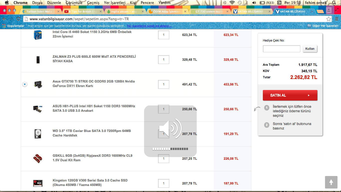Viewport: 341px width, 192px height.
Task: Open the fehim ornek user menu
Action: 316,3
